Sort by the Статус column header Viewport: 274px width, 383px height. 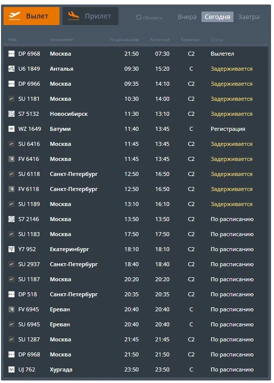(217, 40)
